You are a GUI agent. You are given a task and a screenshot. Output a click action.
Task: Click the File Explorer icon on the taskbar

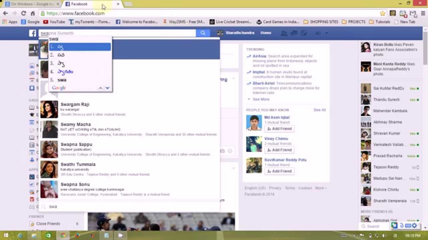[34, 235]
